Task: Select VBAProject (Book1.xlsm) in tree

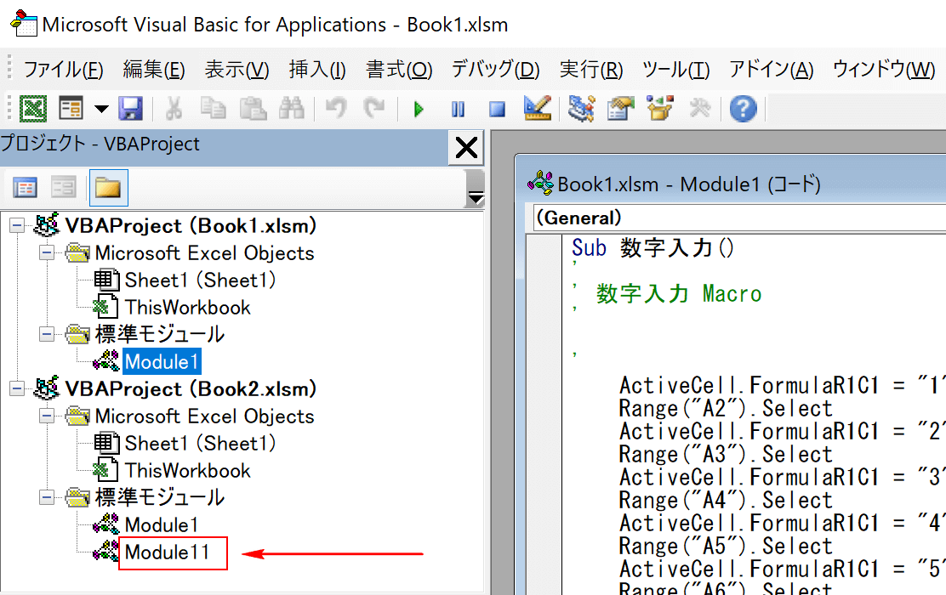Action: click(x=191, y=226)
